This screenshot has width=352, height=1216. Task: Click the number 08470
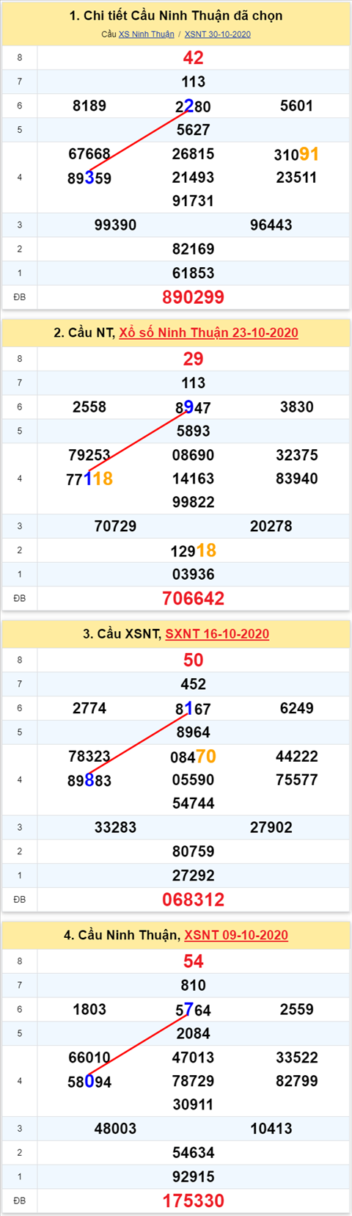(194, 756)
